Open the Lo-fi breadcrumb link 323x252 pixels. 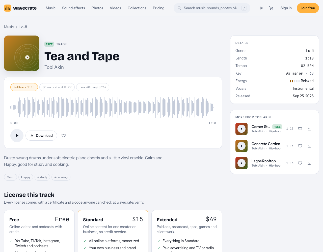tap(23, 27)
